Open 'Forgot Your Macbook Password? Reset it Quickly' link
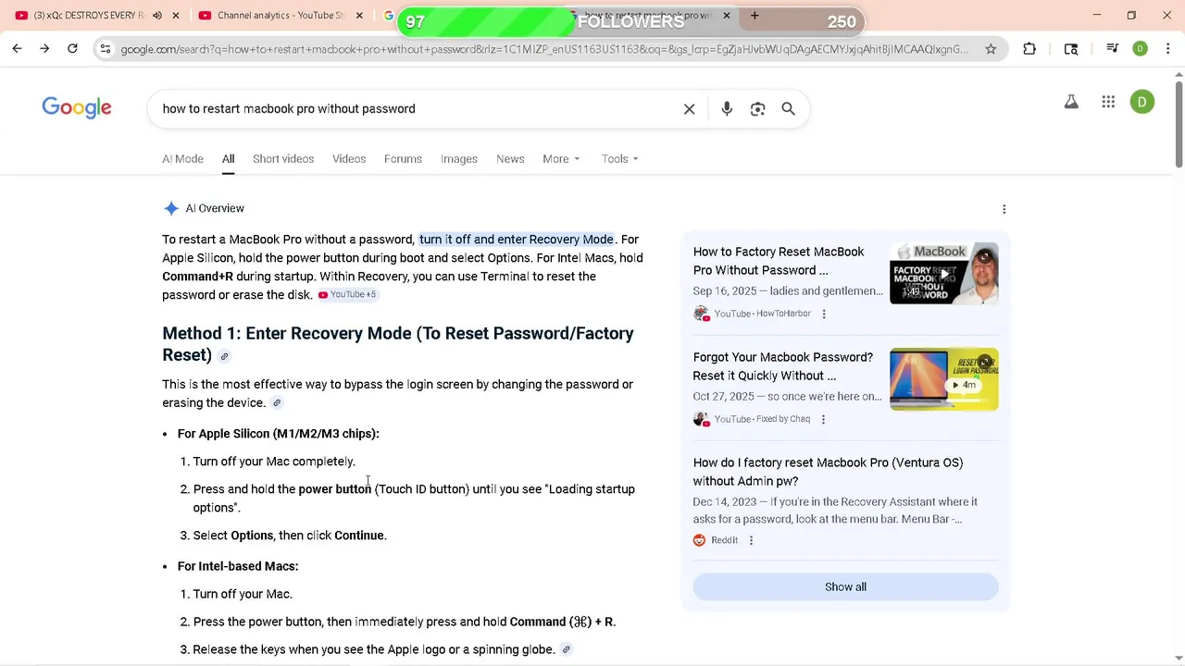 [x=783, y=366]
